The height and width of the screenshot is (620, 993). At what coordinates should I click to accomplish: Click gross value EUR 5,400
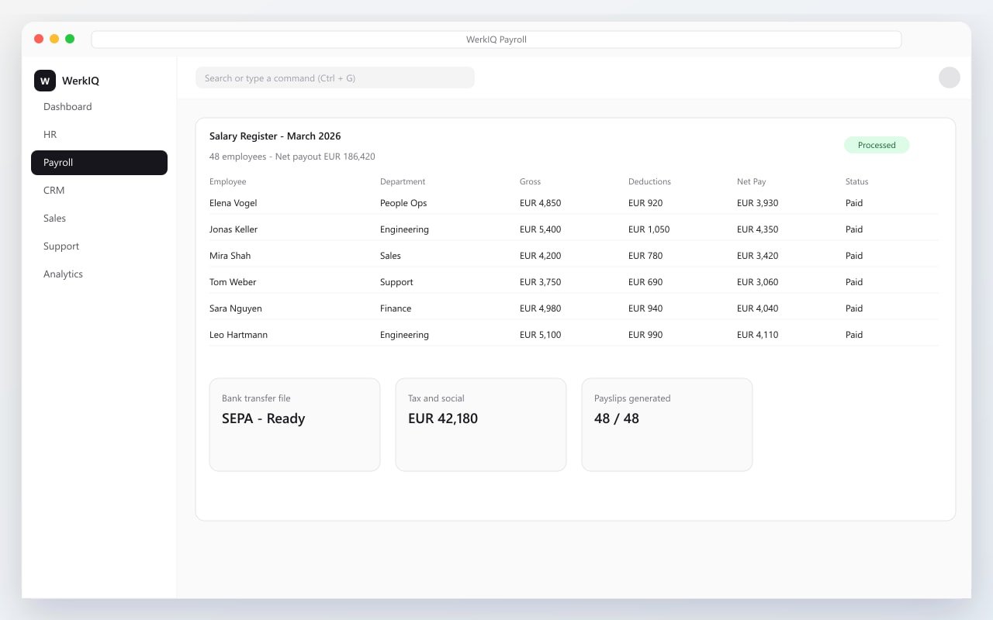[541, 229]
